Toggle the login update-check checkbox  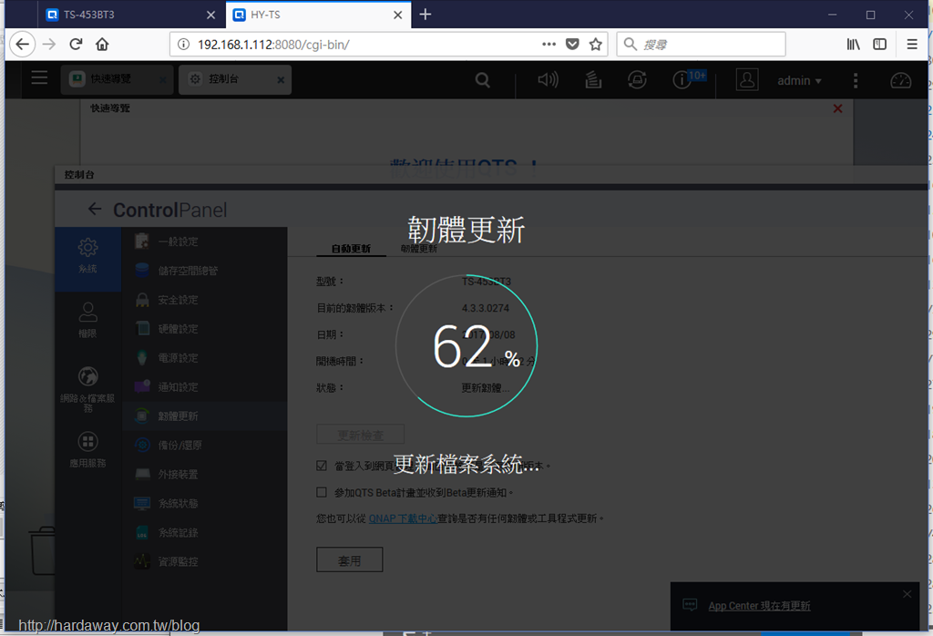322,466
